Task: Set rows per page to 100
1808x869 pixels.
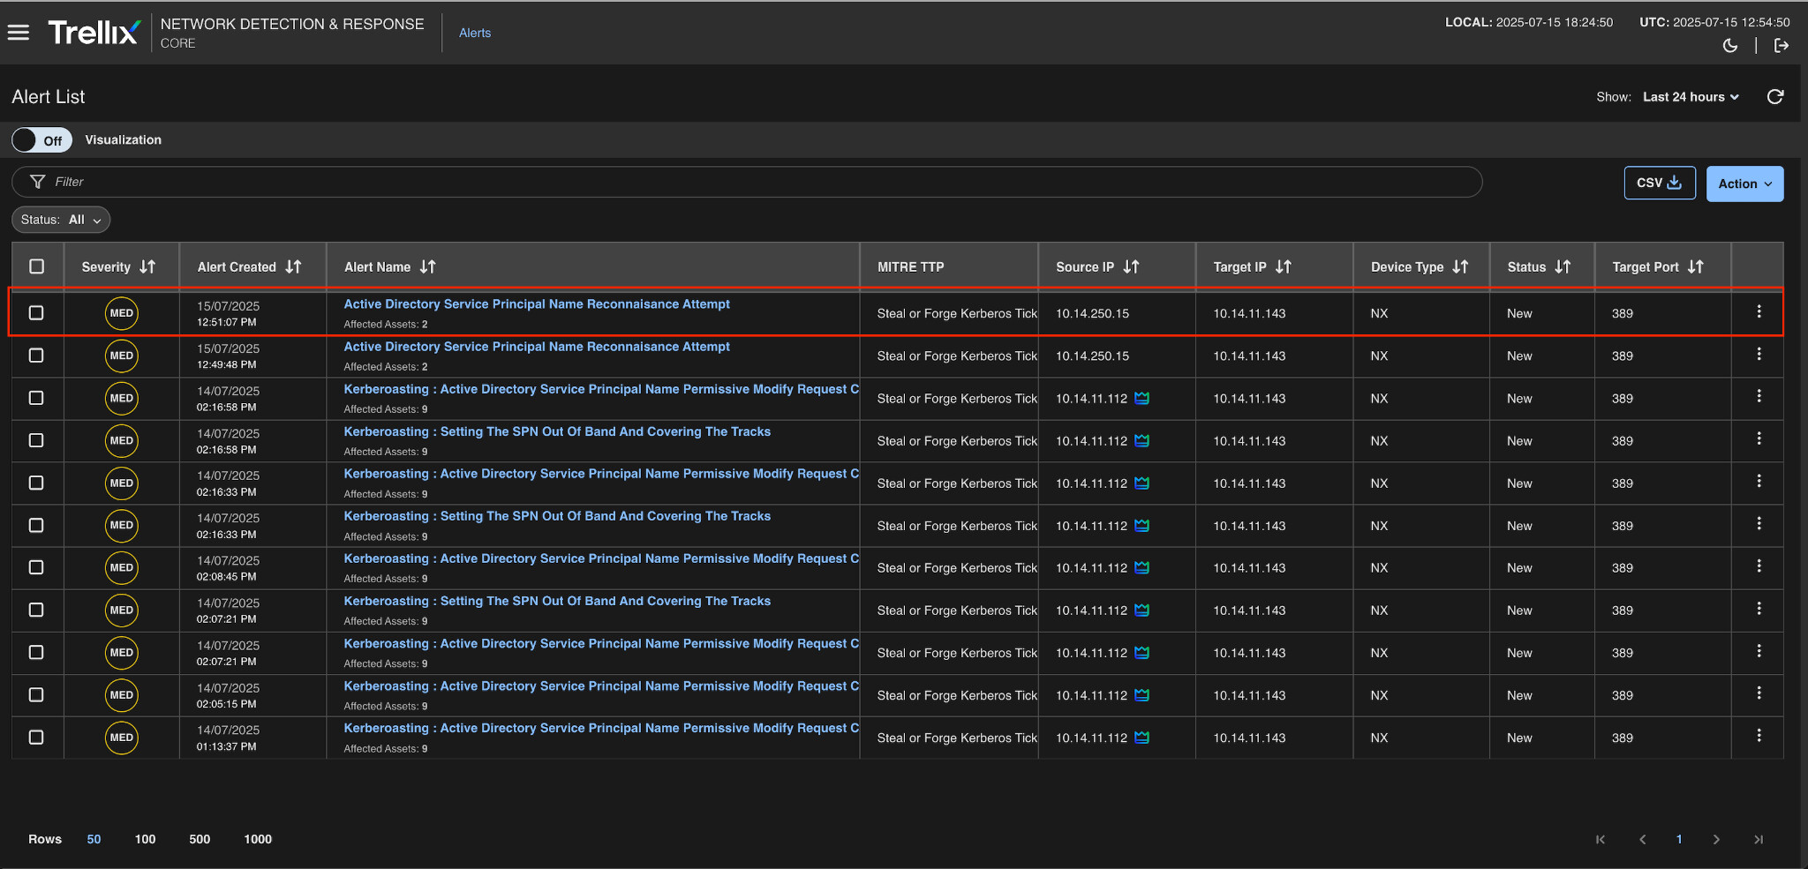Action: pos(145,840)
